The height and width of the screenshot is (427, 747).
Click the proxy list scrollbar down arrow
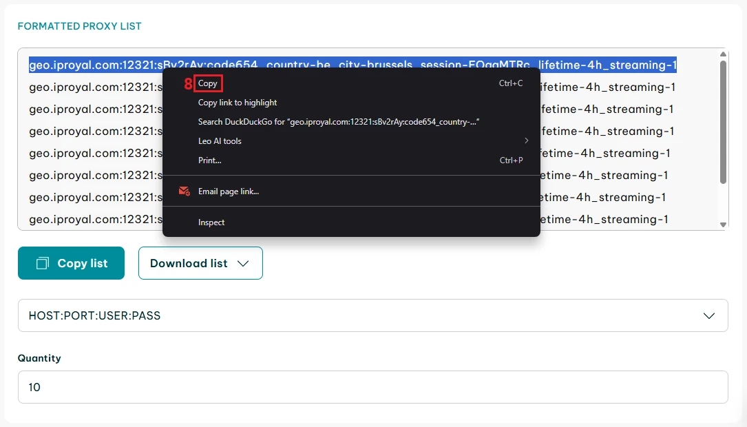(723, 224)
